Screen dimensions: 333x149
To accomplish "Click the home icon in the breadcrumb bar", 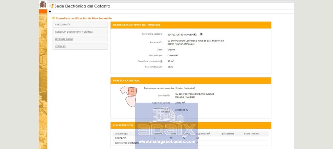I will (x=50, y=12).
